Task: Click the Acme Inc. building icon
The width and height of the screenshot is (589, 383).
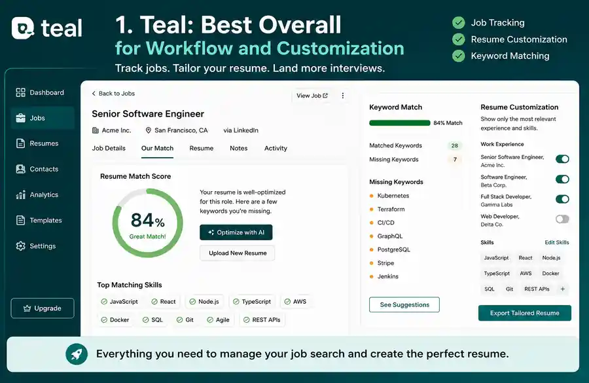Action: tap(96, 130)
